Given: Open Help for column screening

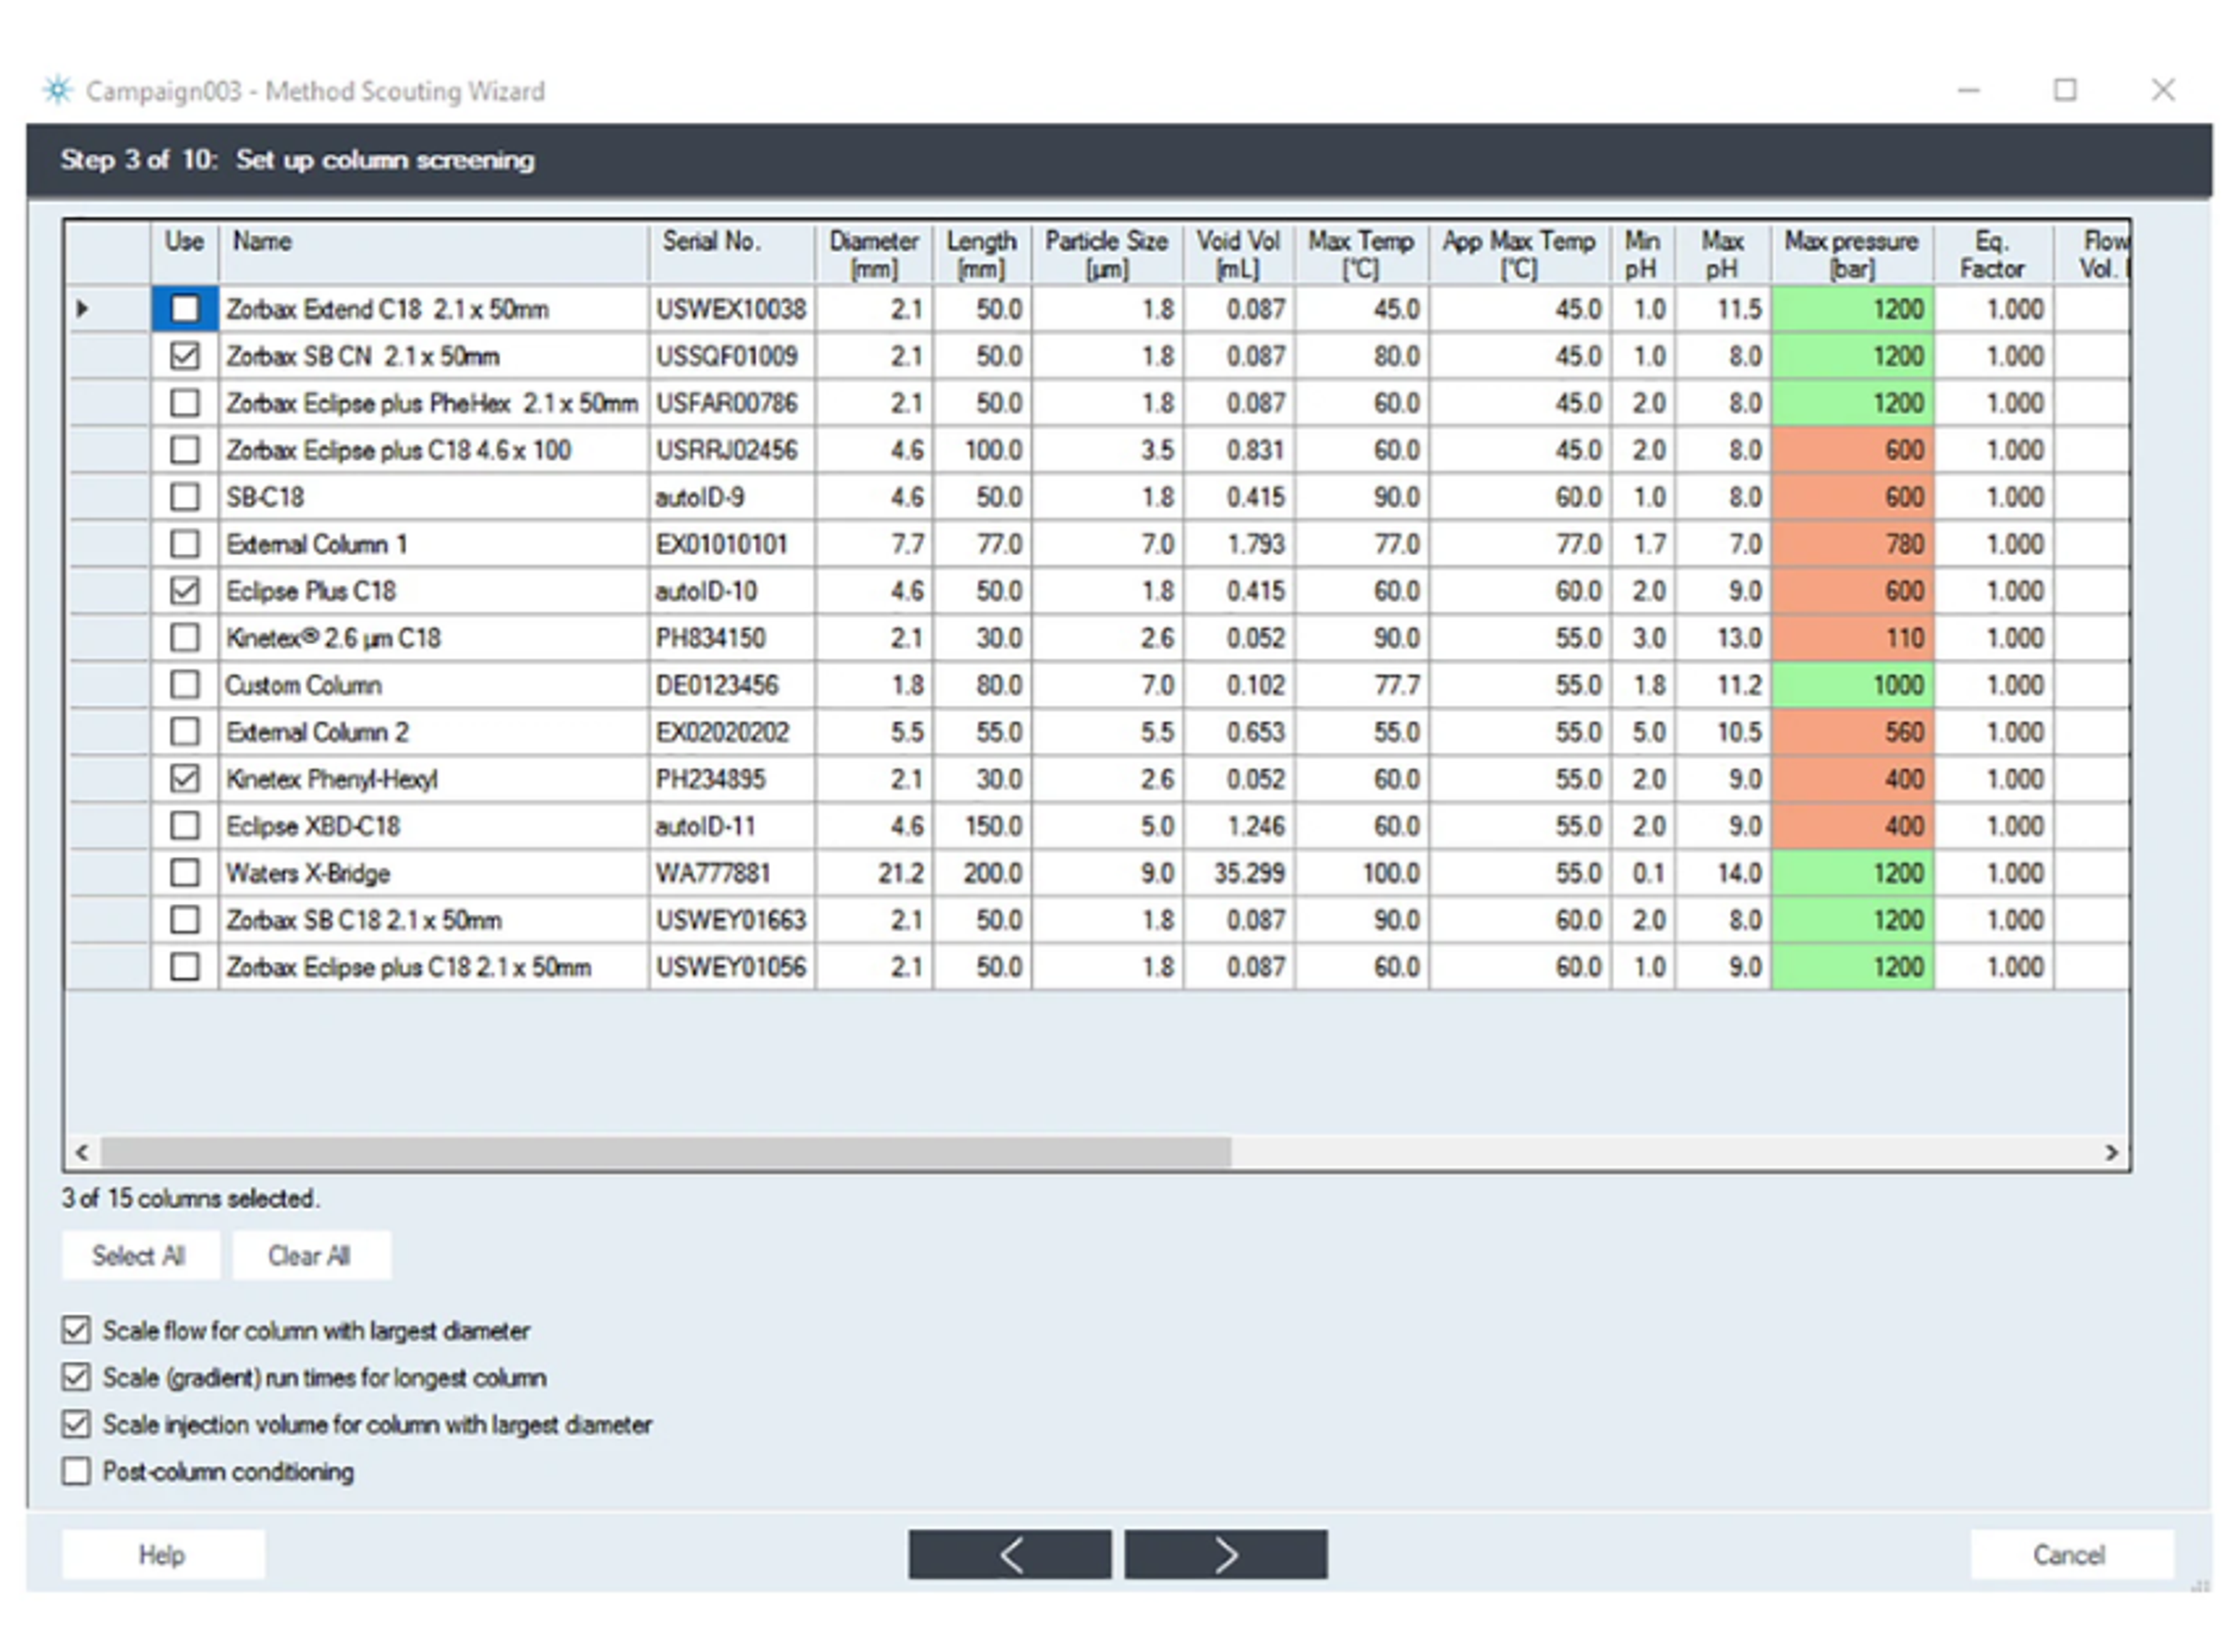Looking at the screenshot, I should coord(162,1554).
